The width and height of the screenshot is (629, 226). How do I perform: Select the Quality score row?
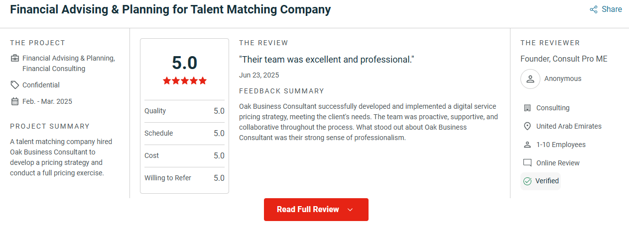(184, 111)
